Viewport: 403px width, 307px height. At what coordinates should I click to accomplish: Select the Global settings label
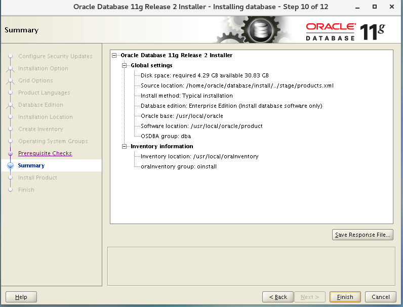coord(151,65)
